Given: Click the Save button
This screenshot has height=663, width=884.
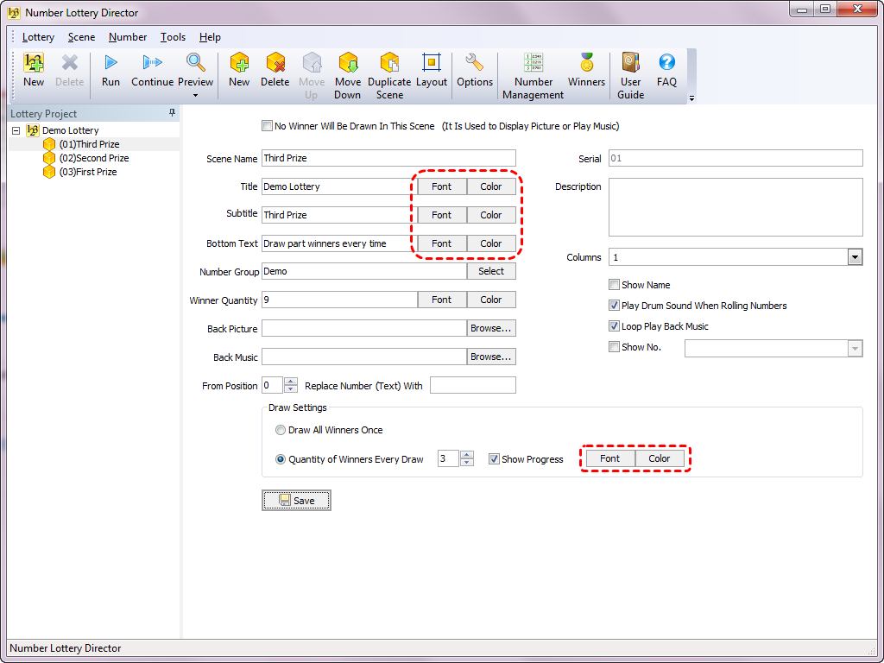Looking at the screenshot, I should click(296, 501).
